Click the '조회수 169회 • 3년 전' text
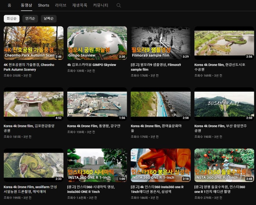Image resolution: width=256 pixels, height=205 pixels. [208, 76]
